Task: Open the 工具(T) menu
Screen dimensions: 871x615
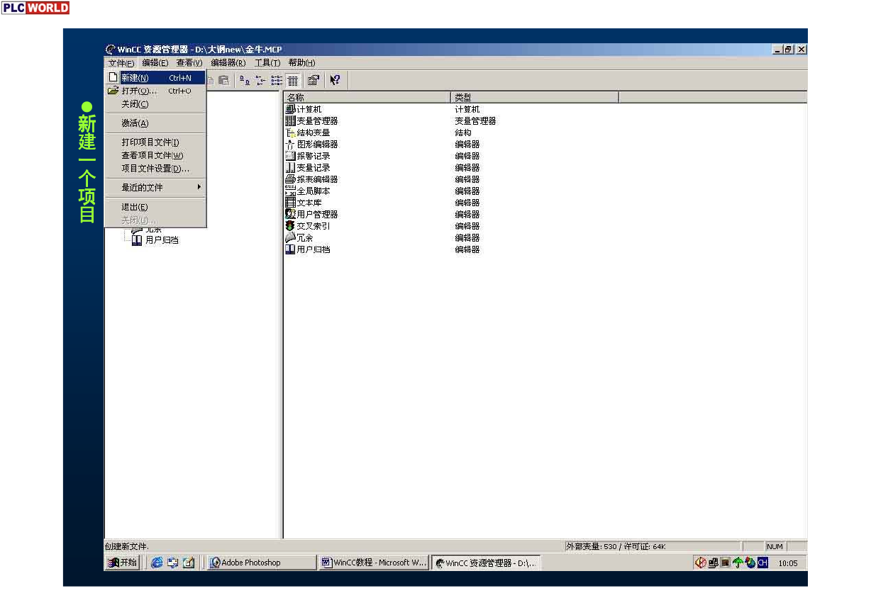Action: pos(267,63)
